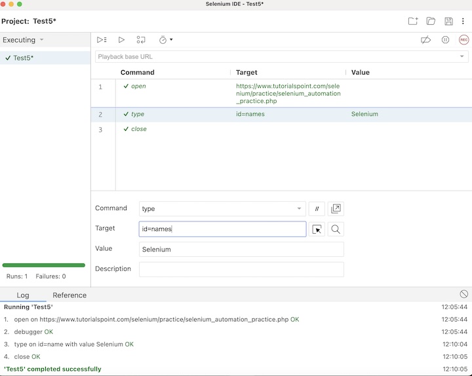This screenshot has height=376, width=472.
Task: Open the Executing view dropdown
Action: point(41,40)
